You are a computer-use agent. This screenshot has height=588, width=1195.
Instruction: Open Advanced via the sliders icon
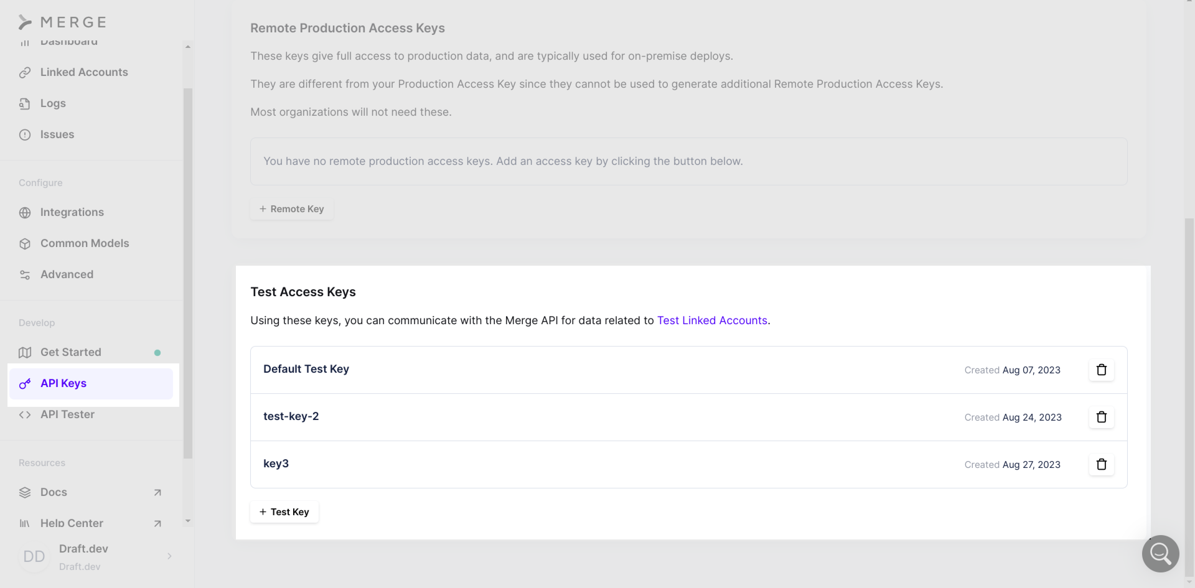click(25, 274)
